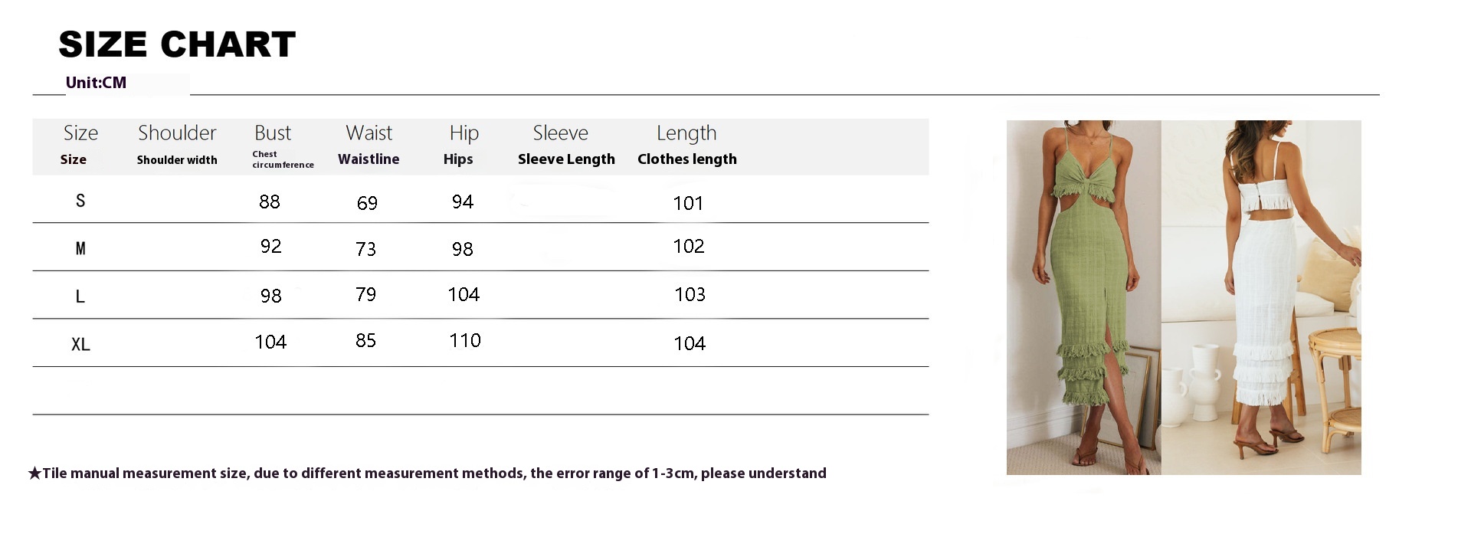Click the M size row label
1471x534 pixels.
point(80,248)
